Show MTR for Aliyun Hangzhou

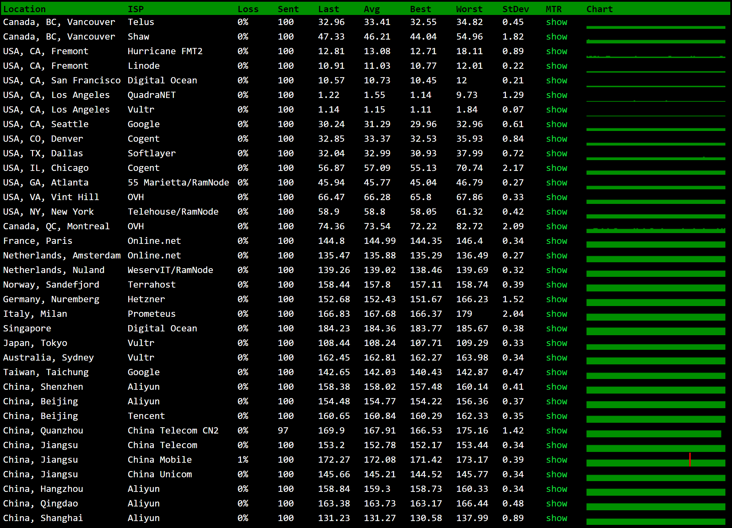pyautogui.click(x=557, y=489)
